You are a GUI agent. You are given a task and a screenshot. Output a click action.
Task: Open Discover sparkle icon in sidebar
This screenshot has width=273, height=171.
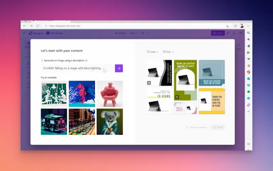(248, 39)
